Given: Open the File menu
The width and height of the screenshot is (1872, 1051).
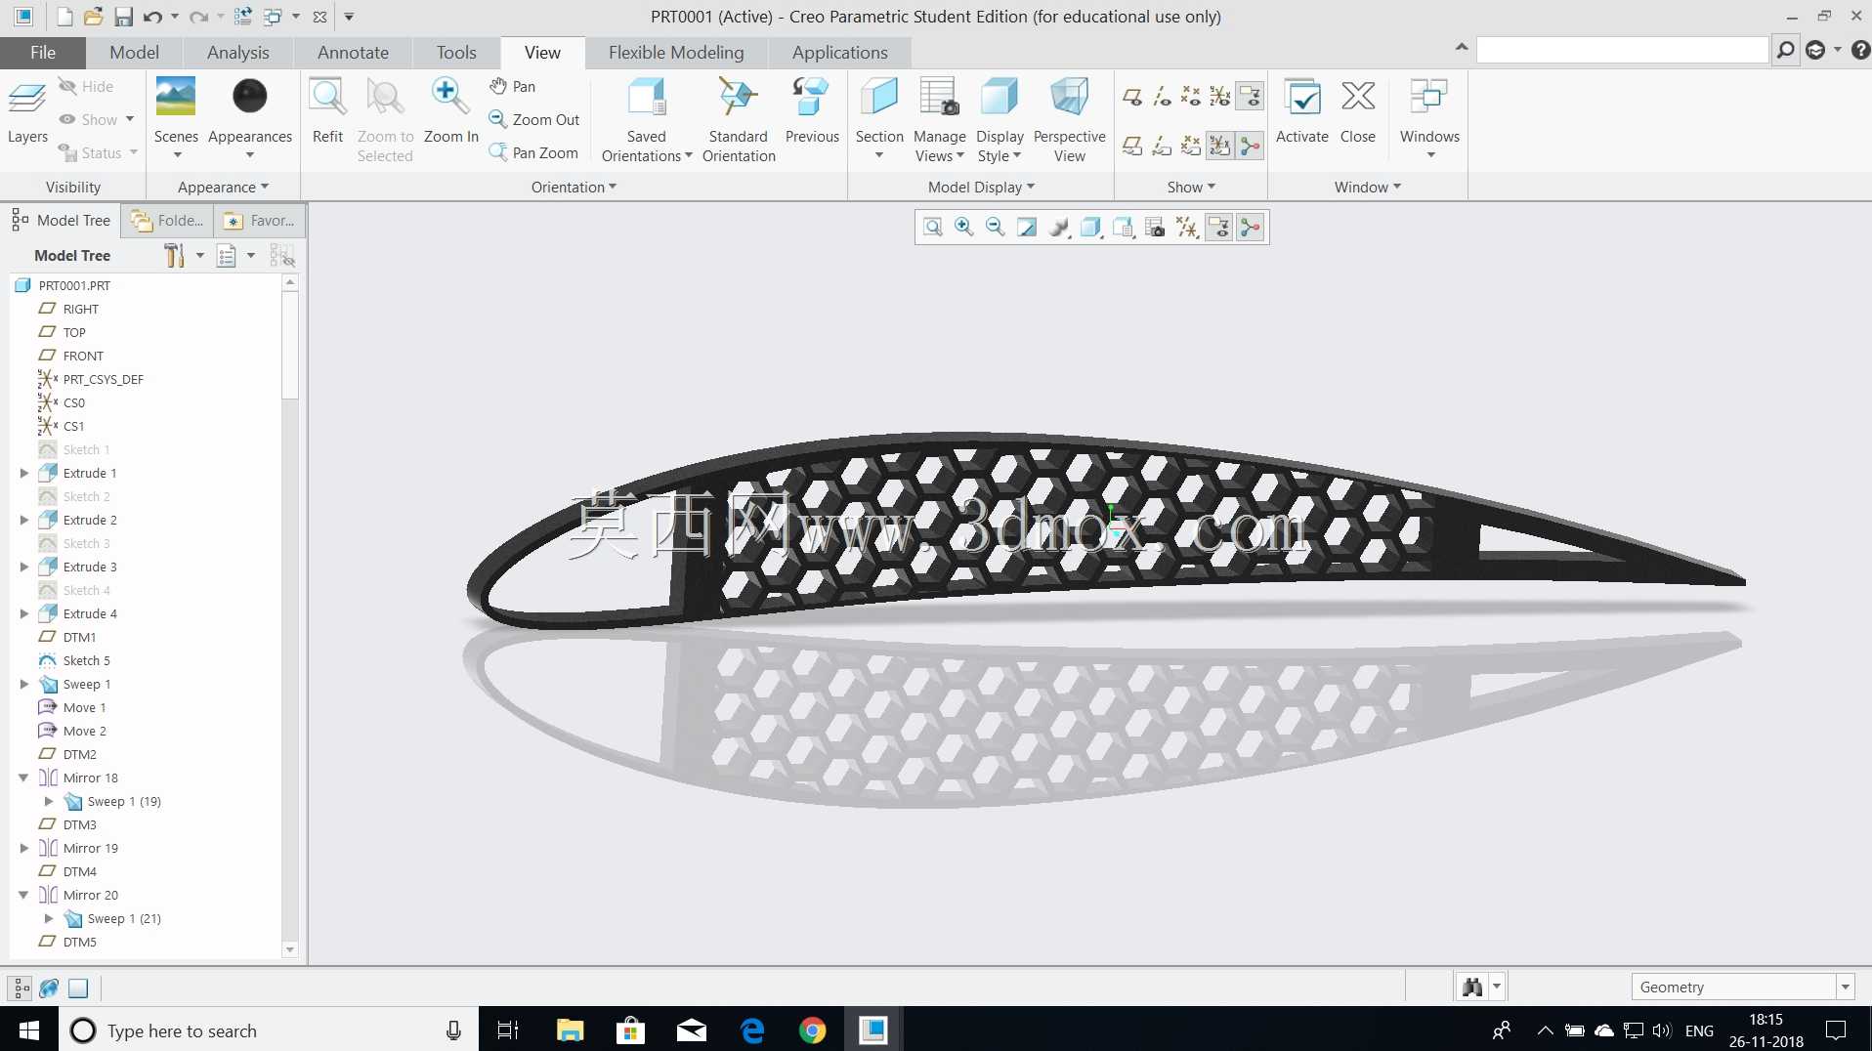Looking at the screenshot, I should pos(43,53).
